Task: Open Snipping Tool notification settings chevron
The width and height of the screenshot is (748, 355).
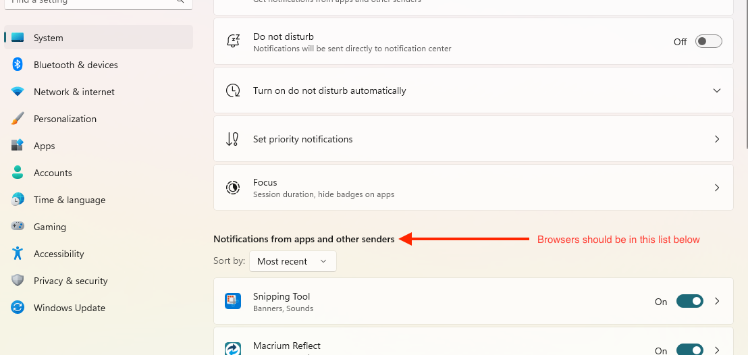Action: tap(718, 302)
